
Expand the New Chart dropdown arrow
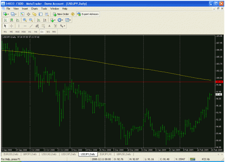(8, 14)
